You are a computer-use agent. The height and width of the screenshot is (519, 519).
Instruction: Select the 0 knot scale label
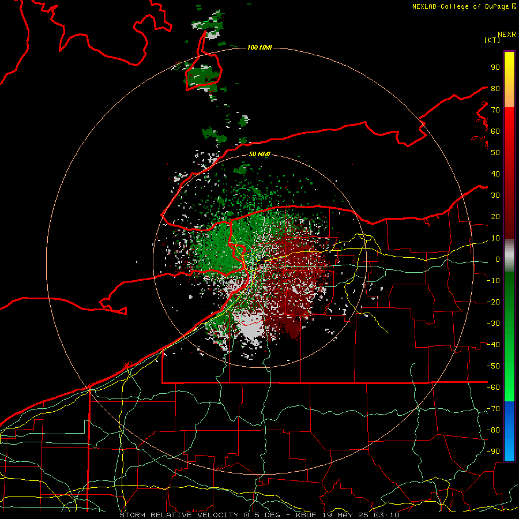coord(498,259)
